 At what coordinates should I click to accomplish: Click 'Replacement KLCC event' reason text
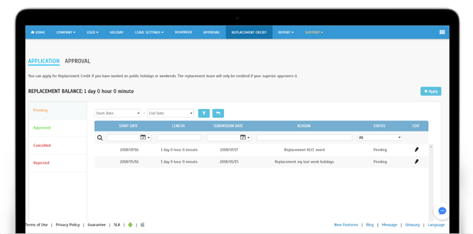tap(304, 150)
